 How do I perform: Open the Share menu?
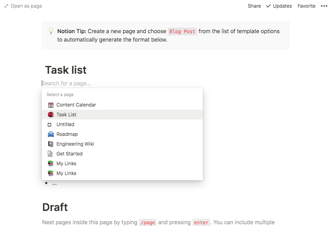pos(254,6)
